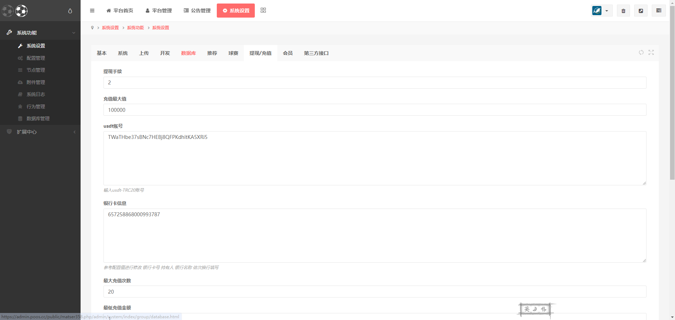Switch to the 第三方接口 tab

[x=316, y=53]
